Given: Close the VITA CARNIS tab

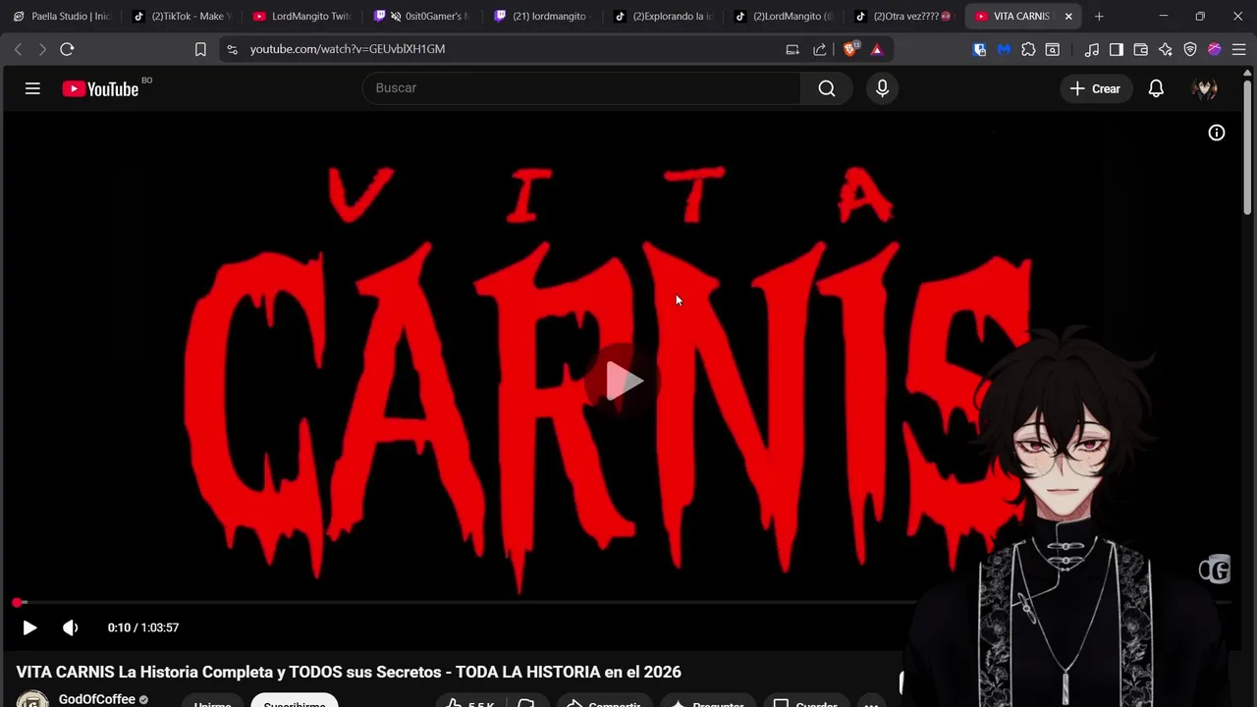Looking at the screenshot, I should point(1068,17).
